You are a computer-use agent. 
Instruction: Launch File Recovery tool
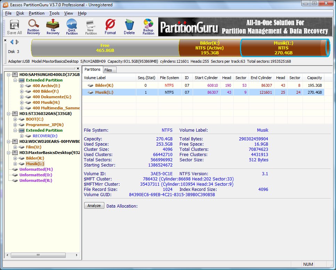coord(53,27)
